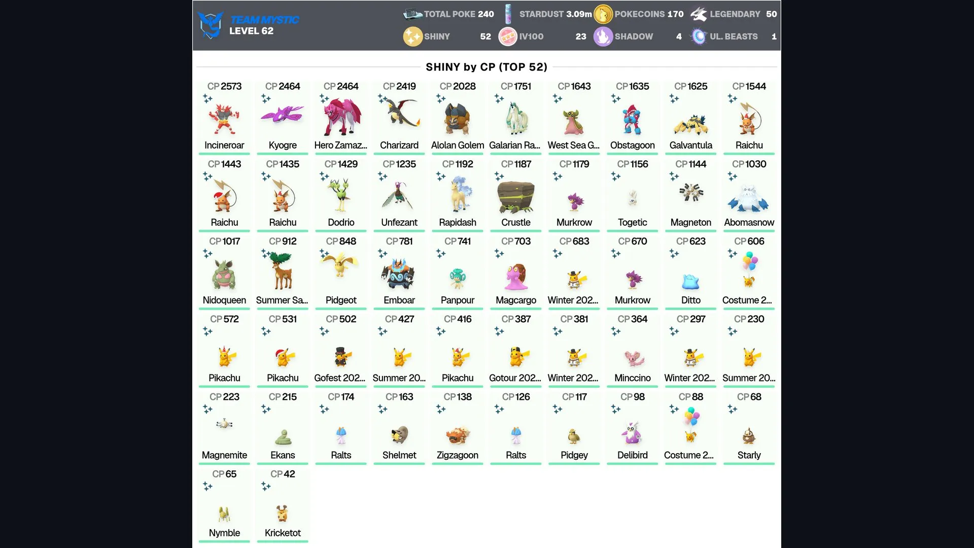Select the Panpour sprite
This screenshot has width=974, height=548.
[x=457, y=279]
